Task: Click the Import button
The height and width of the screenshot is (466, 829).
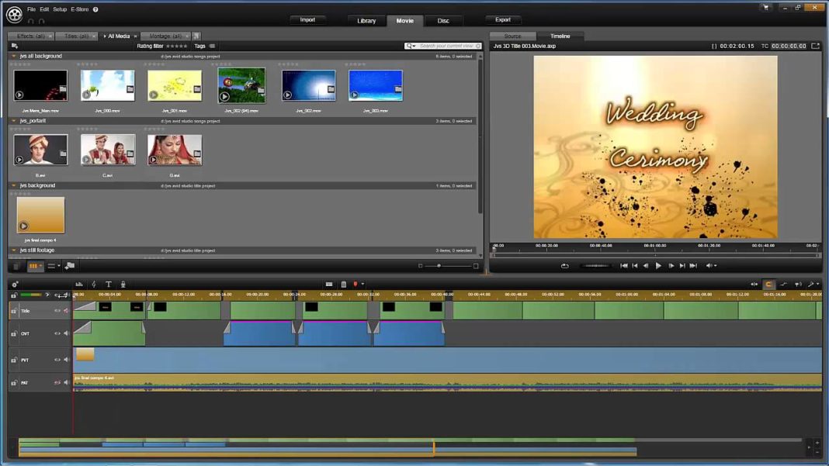Action: click(x=307, y=20)
